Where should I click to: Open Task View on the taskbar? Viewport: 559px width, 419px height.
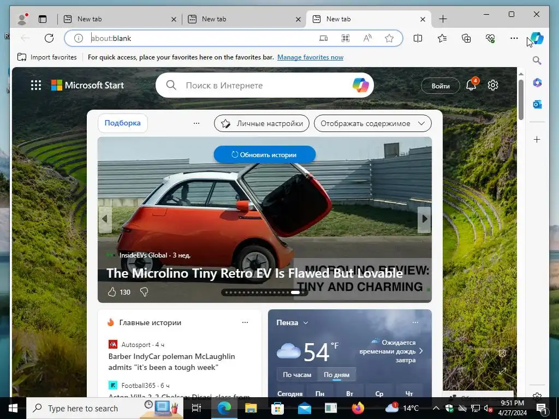tap(196, 408)
